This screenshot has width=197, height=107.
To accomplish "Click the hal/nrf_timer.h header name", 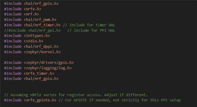I will click(42, 25).
